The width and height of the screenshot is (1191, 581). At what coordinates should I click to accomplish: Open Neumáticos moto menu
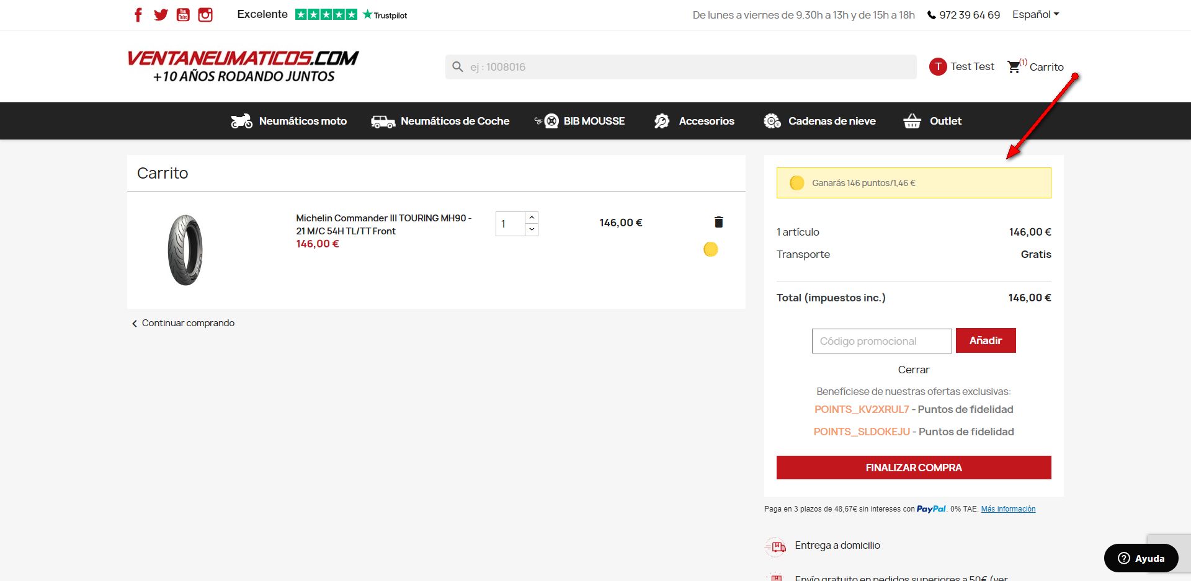tap(303, 121)
